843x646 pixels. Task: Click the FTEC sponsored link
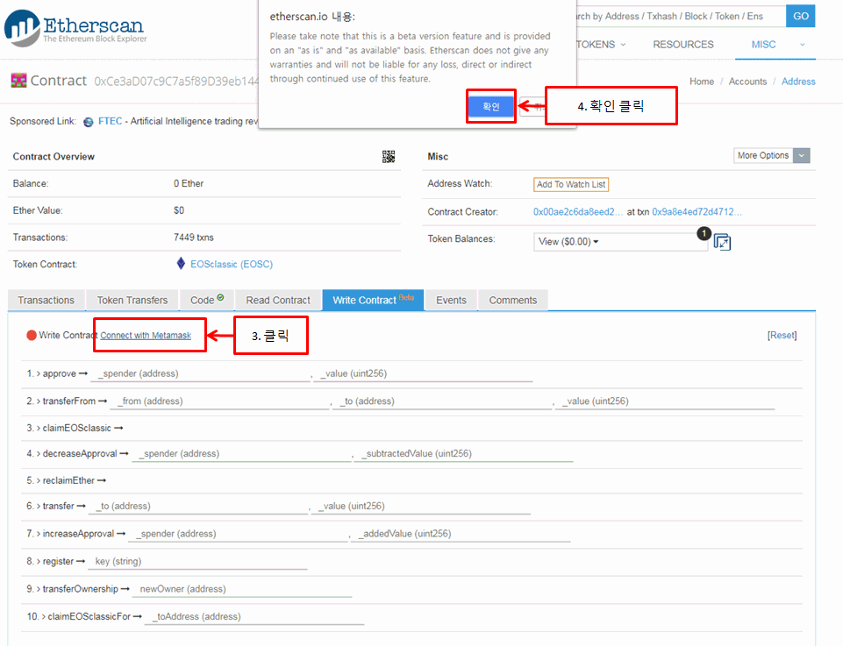pos(110,121)
